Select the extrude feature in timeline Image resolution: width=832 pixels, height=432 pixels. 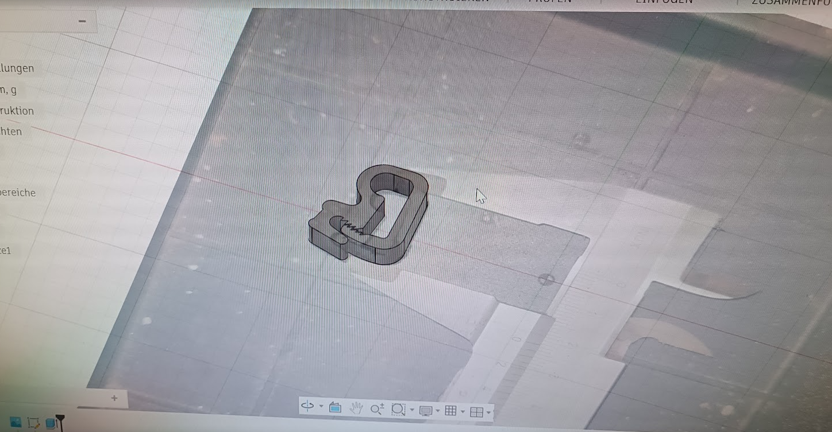coord(51,423)
